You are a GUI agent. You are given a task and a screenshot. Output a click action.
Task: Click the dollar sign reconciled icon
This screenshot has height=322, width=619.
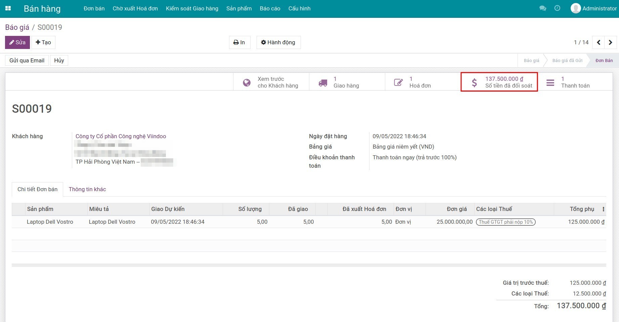click(474, 83)
